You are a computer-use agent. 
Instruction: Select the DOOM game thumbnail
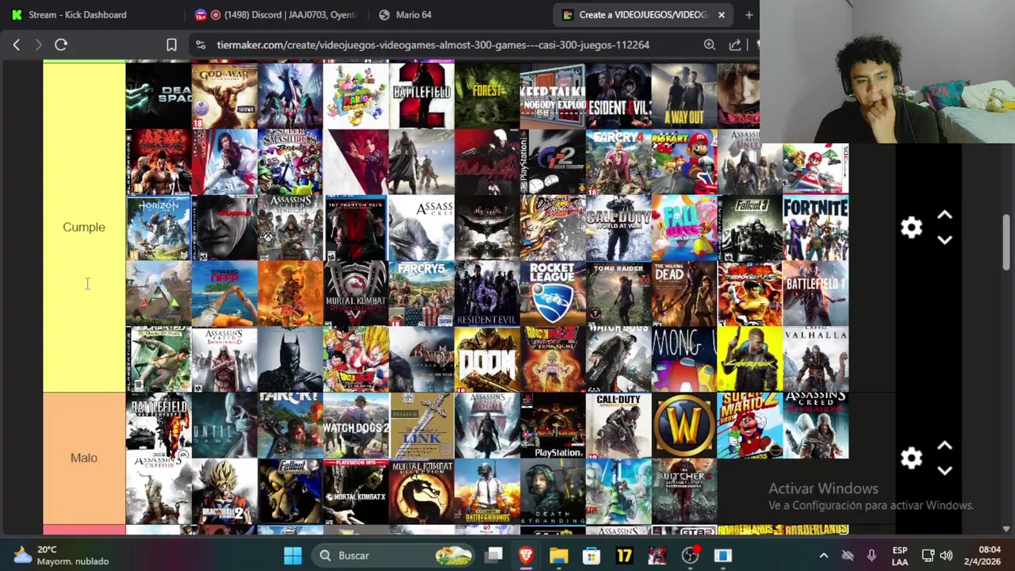point(487,360)
